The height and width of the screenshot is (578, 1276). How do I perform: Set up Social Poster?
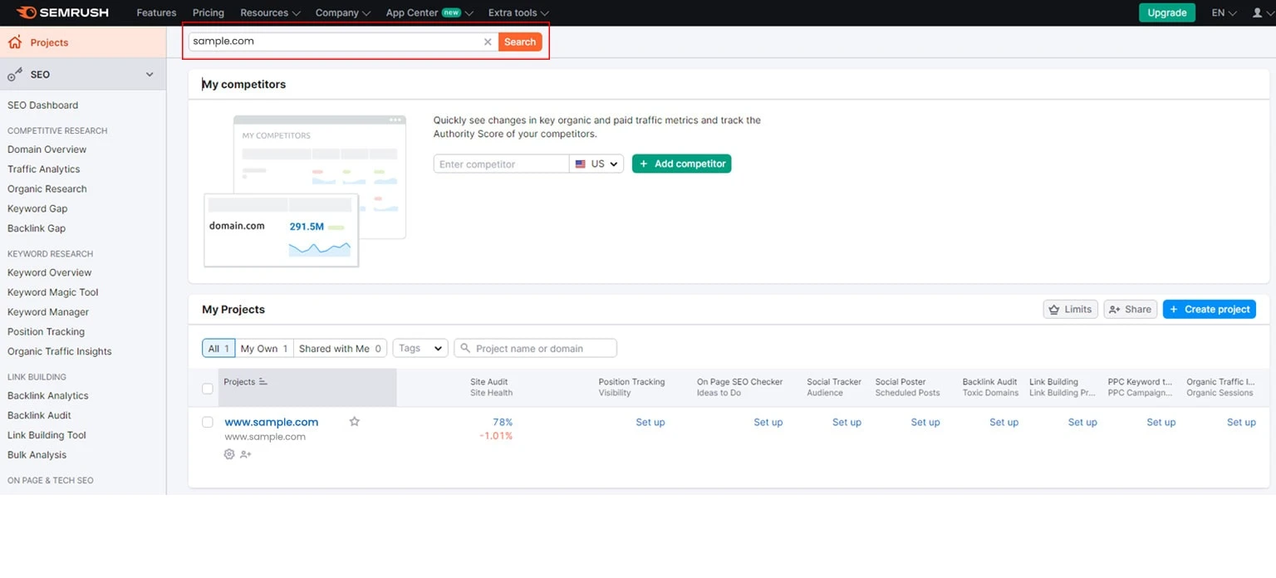click(x=925, y=422)
